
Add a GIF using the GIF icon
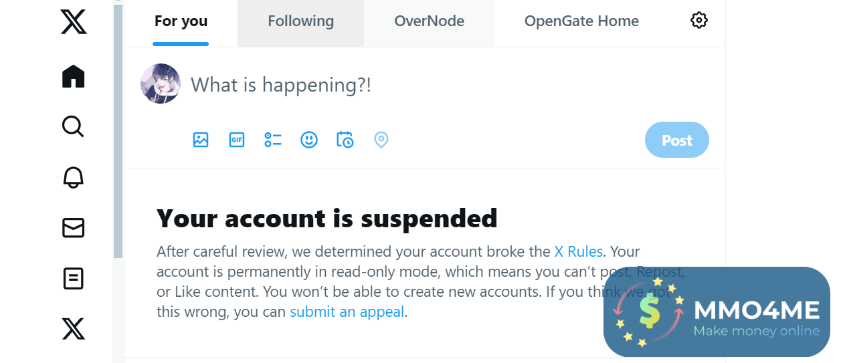(237, 140)
